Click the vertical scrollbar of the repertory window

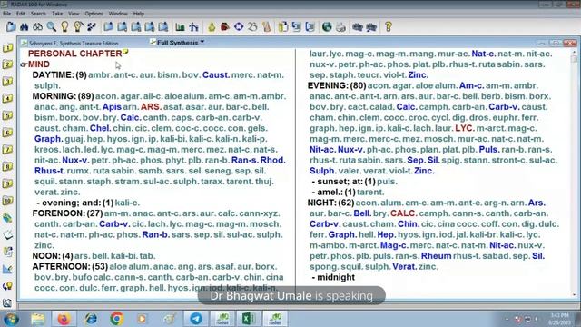[x=575, y=174]
